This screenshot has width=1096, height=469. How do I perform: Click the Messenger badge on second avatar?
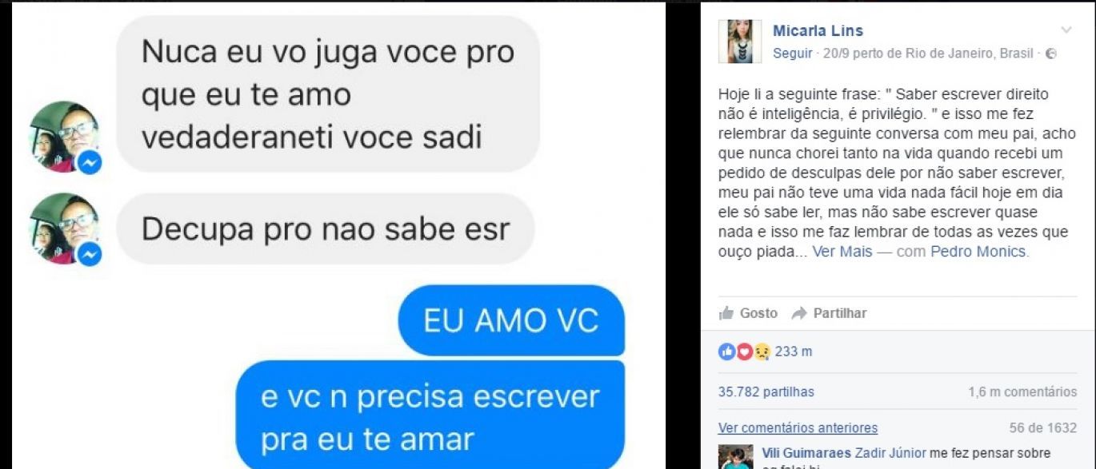pos(89,254)
